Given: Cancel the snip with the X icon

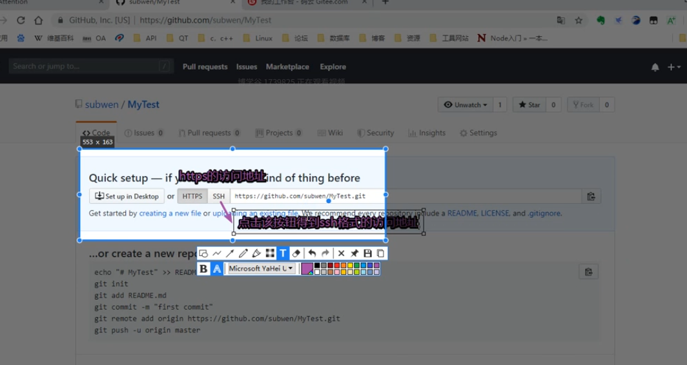Looking at the screenshot, I should click(342, 253).
